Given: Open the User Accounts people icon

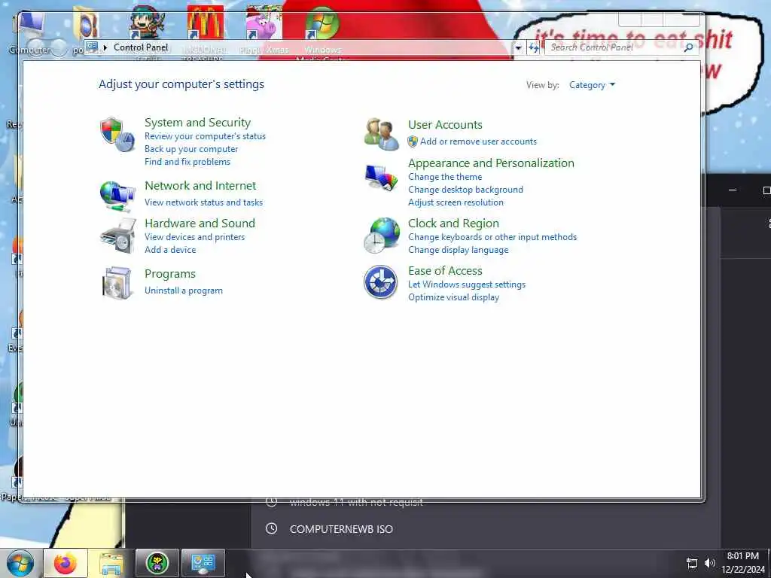Looking at the screenshot, I should [381, 134].
